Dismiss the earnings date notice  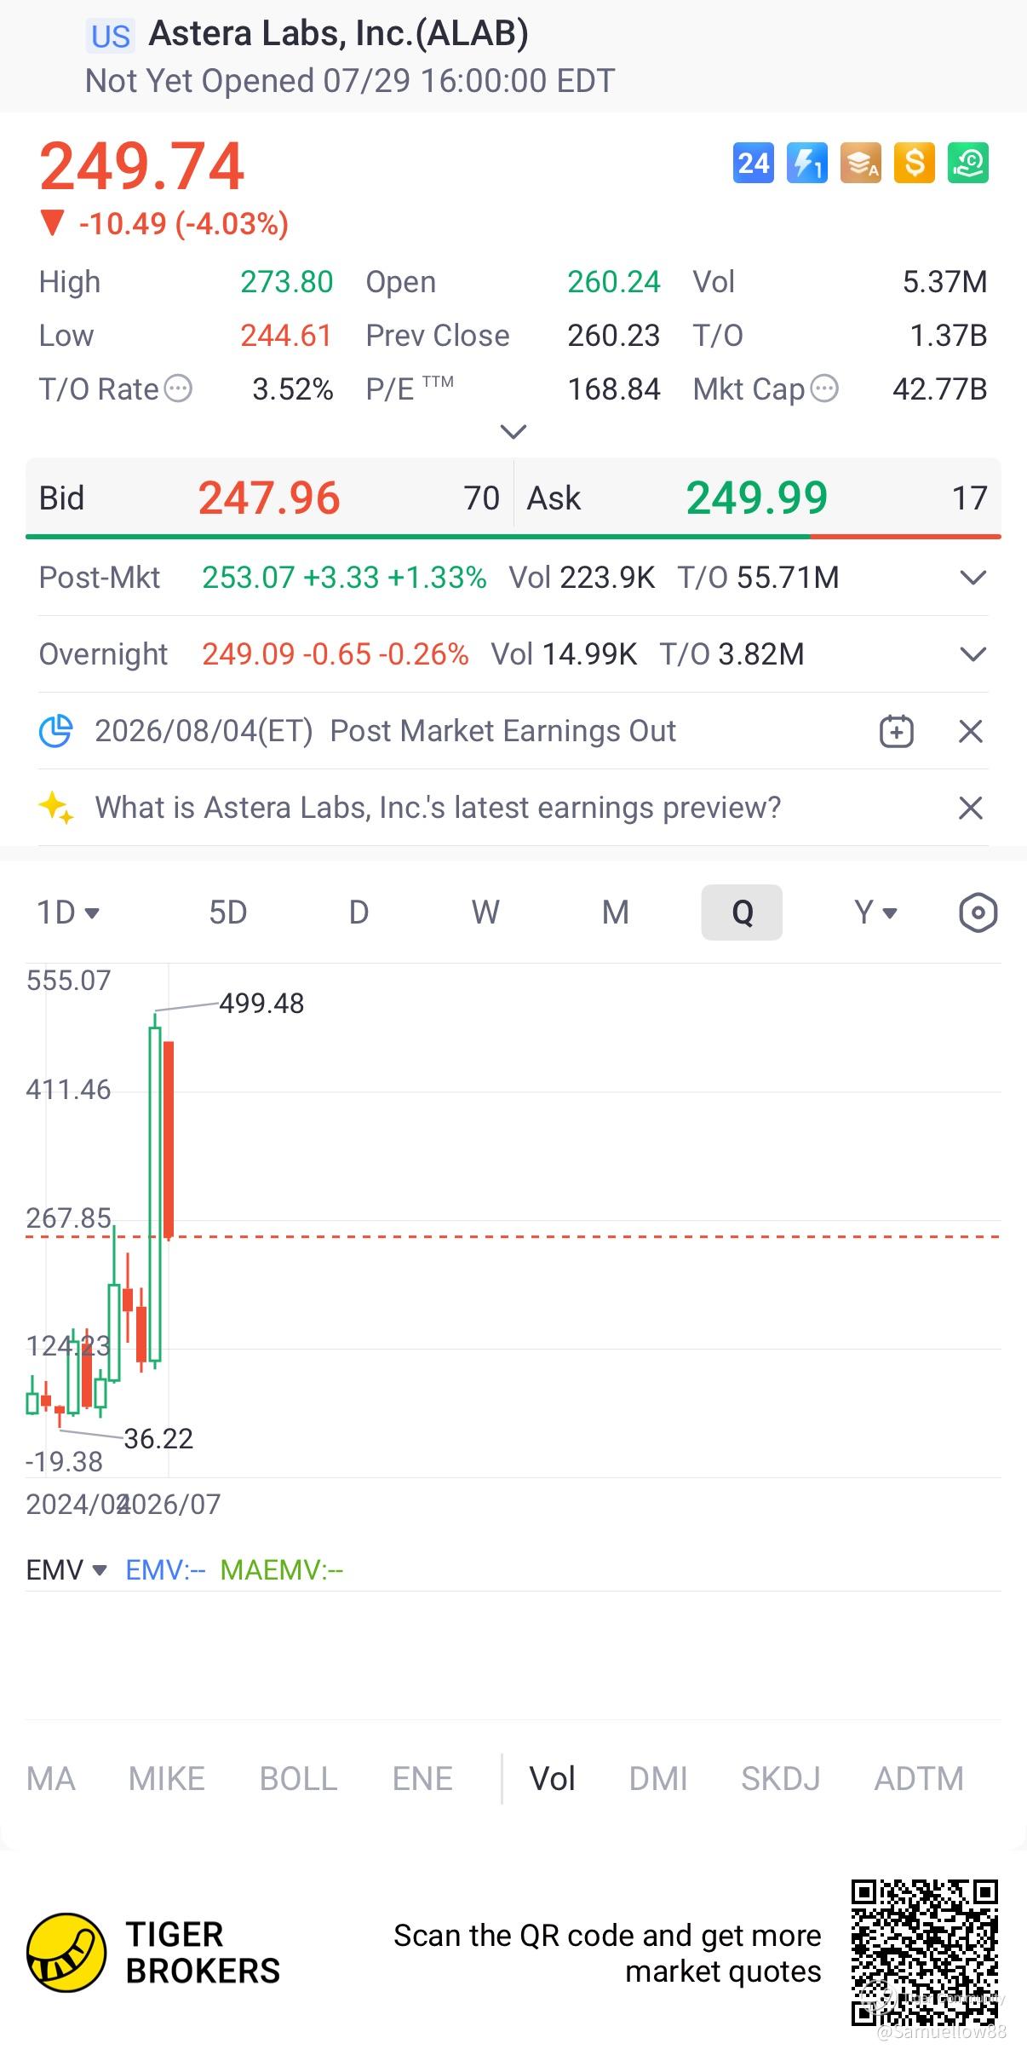[971, 731]
